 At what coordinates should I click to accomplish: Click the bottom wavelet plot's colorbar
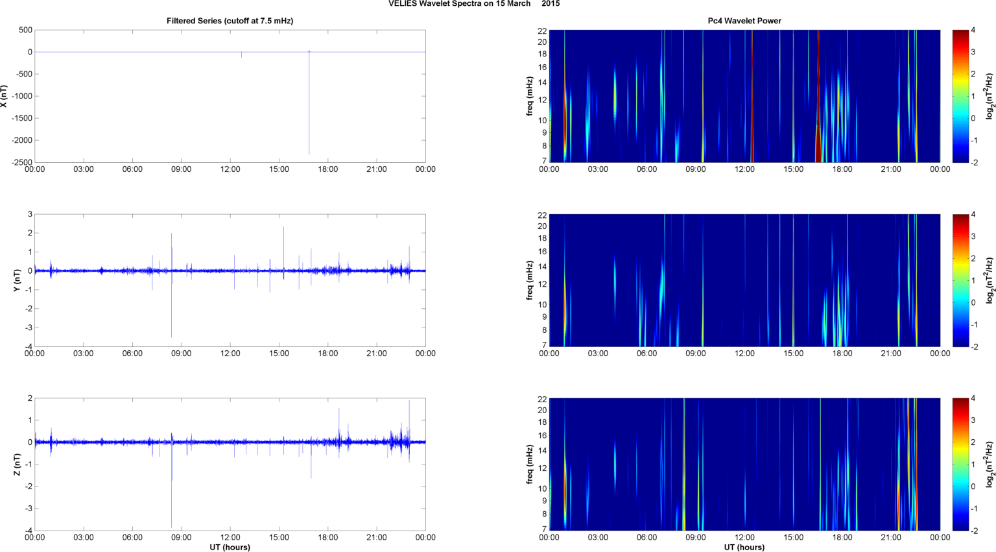pos(961,464)
